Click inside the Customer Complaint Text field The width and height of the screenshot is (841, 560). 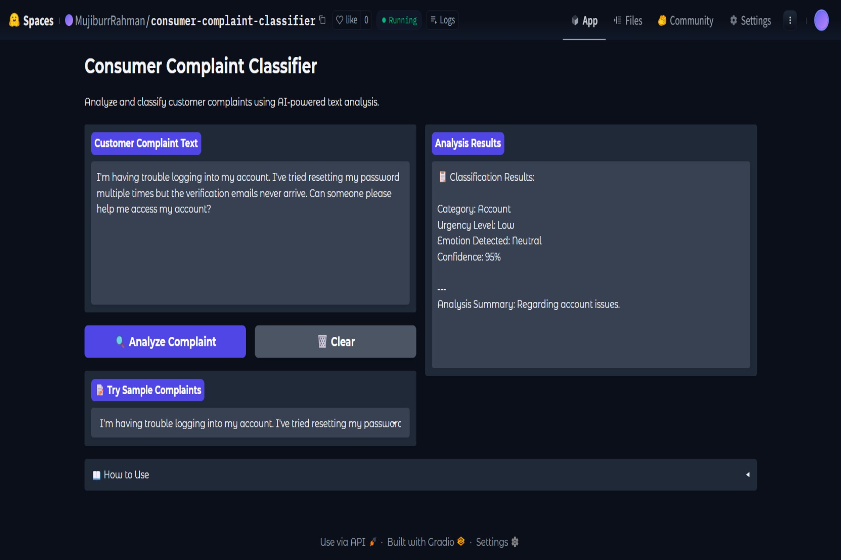click(x=250, y=245)
